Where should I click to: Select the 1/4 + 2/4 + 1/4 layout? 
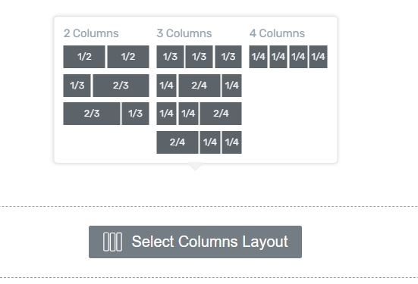coord(199,86)
